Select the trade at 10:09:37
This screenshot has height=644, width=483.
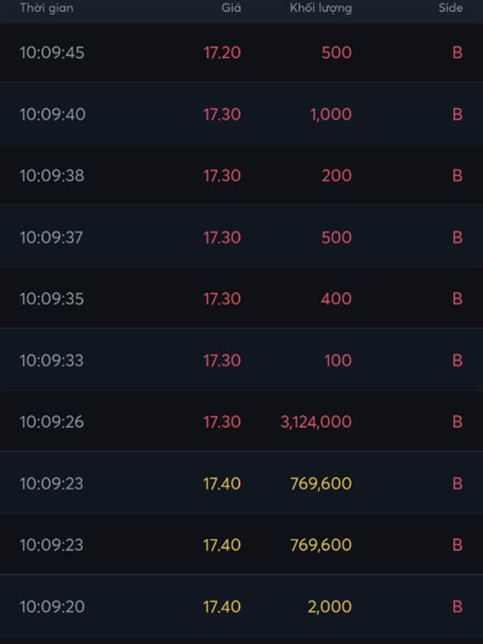click(242, 237)
